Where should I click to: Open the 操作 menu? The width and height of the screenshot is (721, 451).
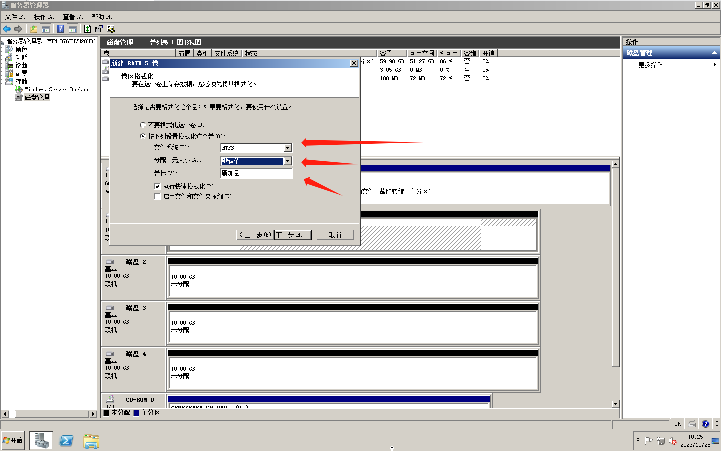(x=44, y=17)
